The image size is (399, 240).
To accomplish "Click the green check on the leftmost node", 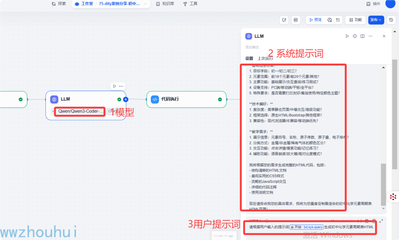I will [x=21, y=99].
